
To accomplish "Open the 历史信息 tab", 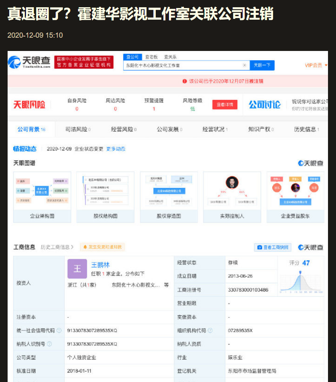I will tap(307, 129).
